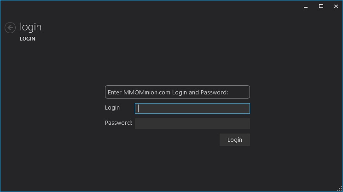The image size is (343, 192).
Task: Click the "Login" field label
Action: pos(112,108)
